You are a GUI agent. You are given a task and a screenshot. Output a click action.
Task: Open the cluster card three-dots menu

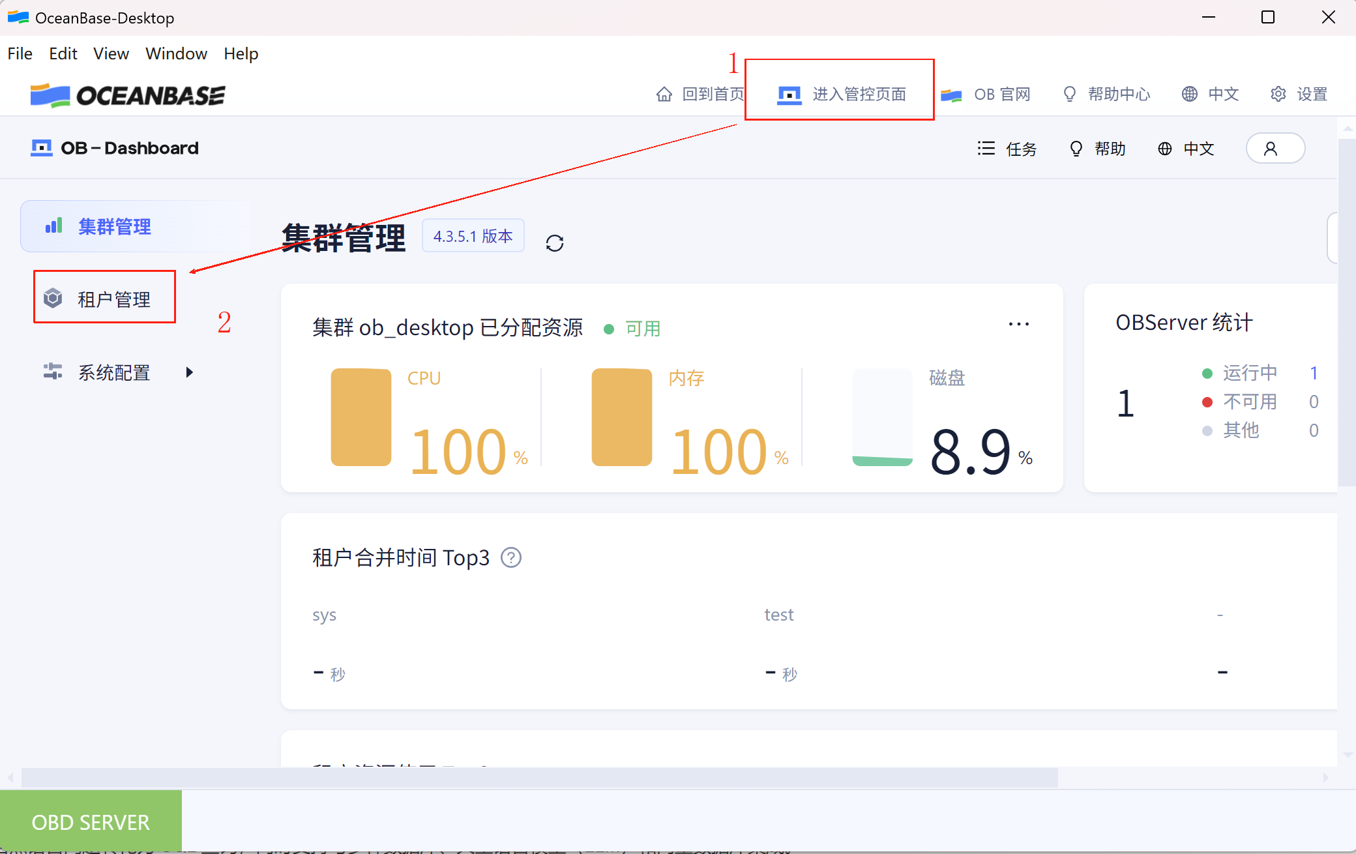pyautogui.click(x=1018, y=324)
